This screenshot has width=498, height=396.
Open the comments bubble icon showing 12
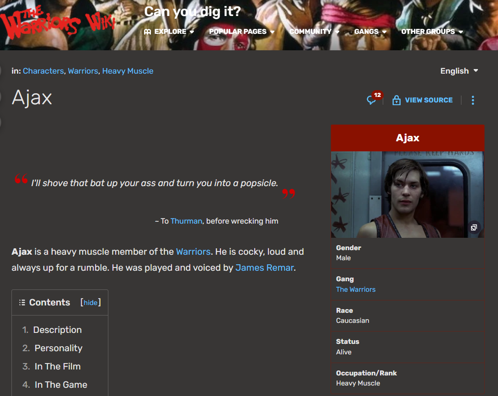pos(374,99)
